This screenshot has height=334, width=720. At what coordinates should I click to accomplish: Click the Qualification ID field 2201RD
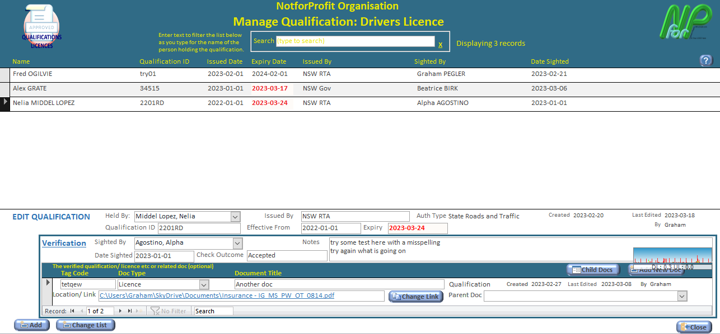pyautogui.click(x=199, y=228)
